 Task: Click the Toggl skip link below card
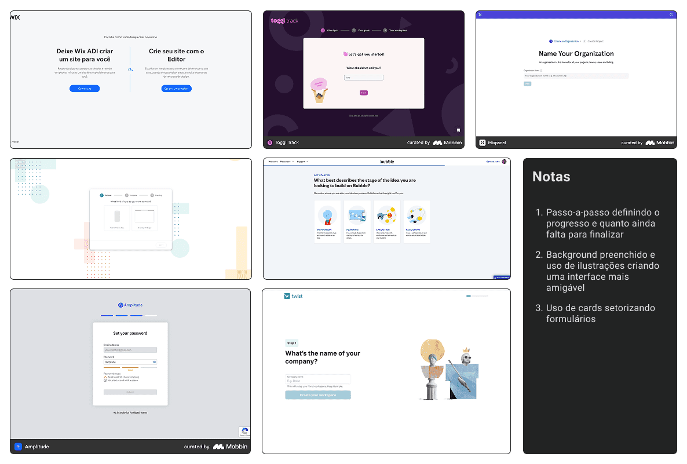coord(364,116)
